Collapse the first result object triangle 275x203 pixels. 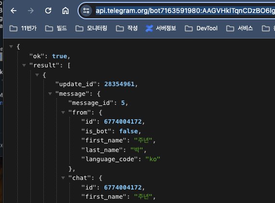[x=37, y=75]
